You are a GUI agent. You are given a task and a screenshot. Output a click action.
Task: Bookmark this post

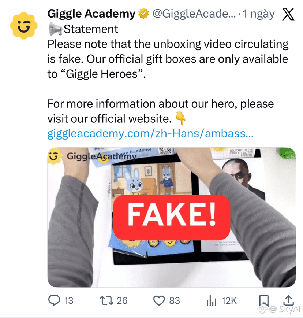point(264,300)
